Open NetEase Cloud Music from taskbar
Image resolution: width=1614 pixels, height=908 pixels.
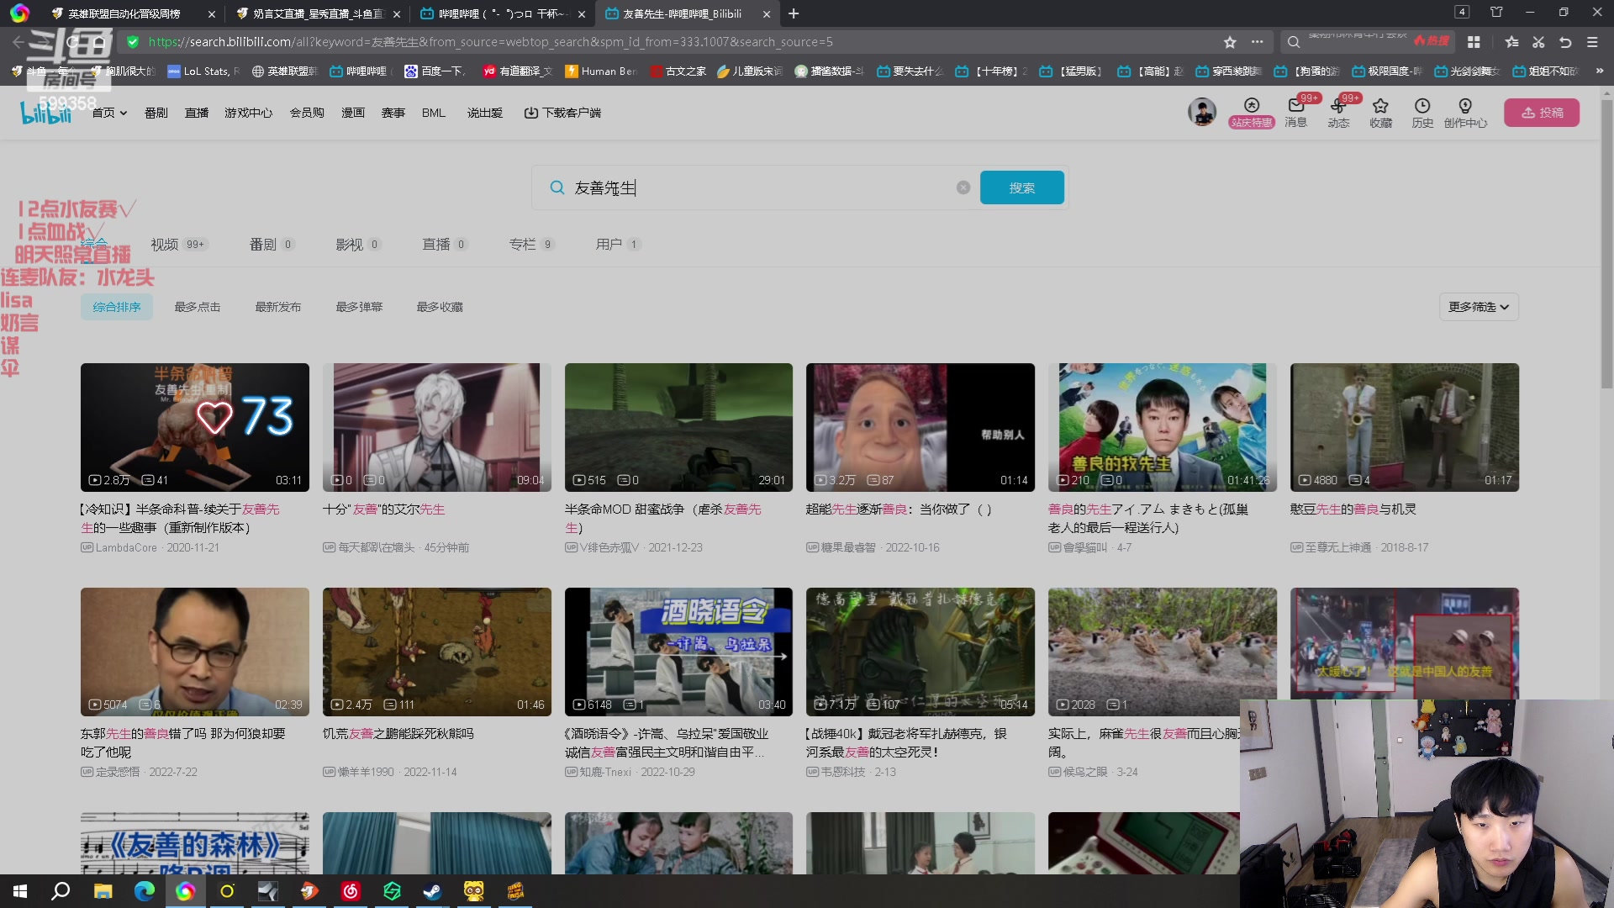pos(351,891)
